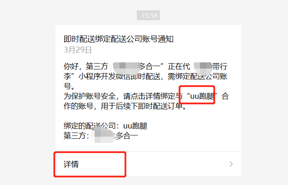Click 多合一 text on the last line

coord(127,136)
